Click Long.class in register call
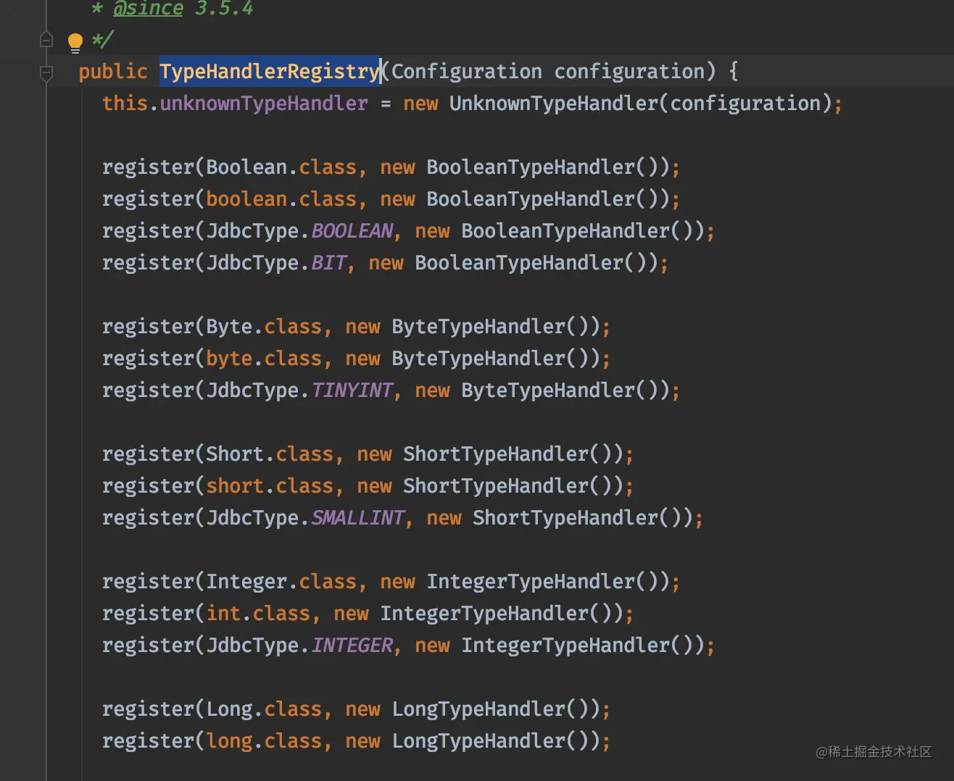This screenshot has width=954, height=781. (264, 709)
